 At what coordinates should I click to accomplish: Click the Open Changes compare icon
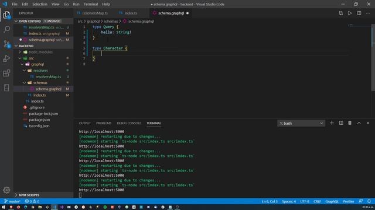point(341,13)
